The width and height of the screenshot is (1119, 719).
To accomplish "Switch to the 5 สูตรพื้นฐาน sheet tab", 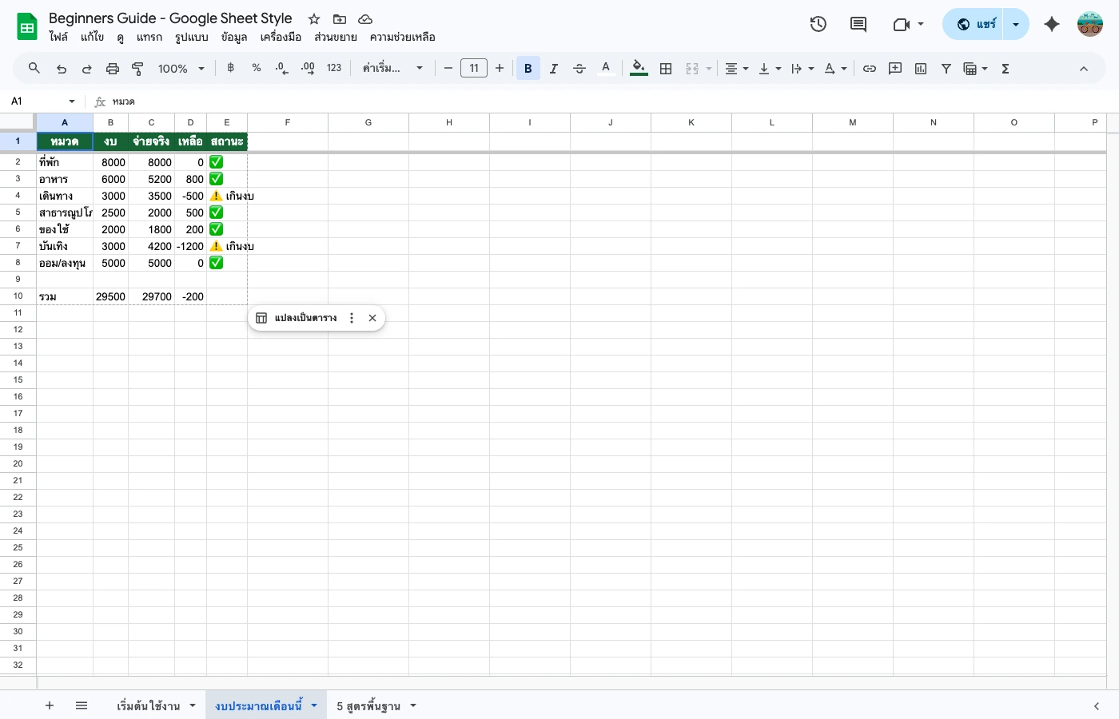I will (x=368, y=705).
